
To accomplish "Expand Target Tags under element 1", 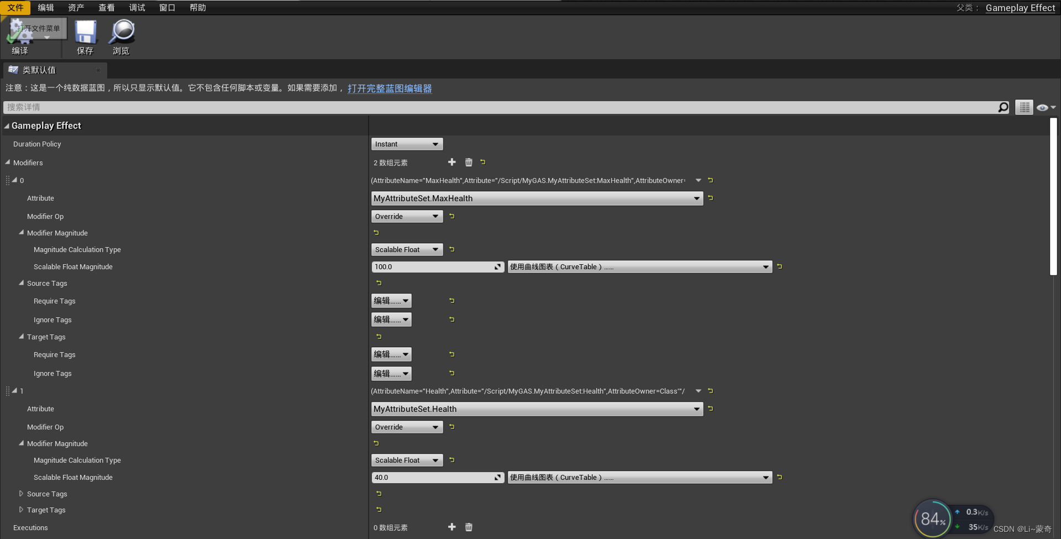I will point(21,510).
